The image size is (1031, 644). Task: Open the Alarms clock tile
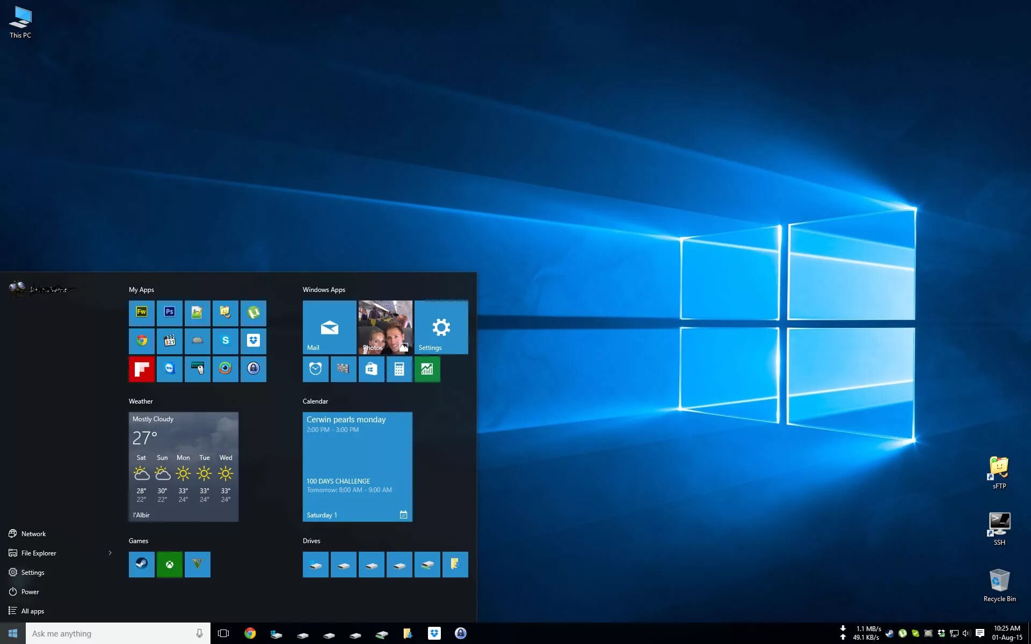[315, 369]
